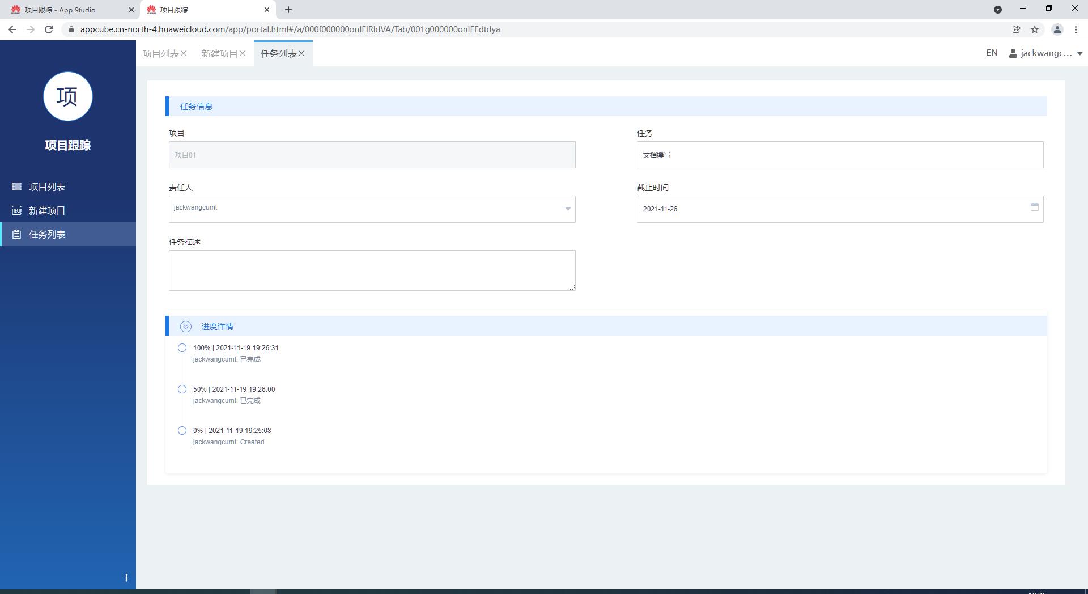View site info via the lock icon
Screen dimensions: 1088x594
point(71,29)
